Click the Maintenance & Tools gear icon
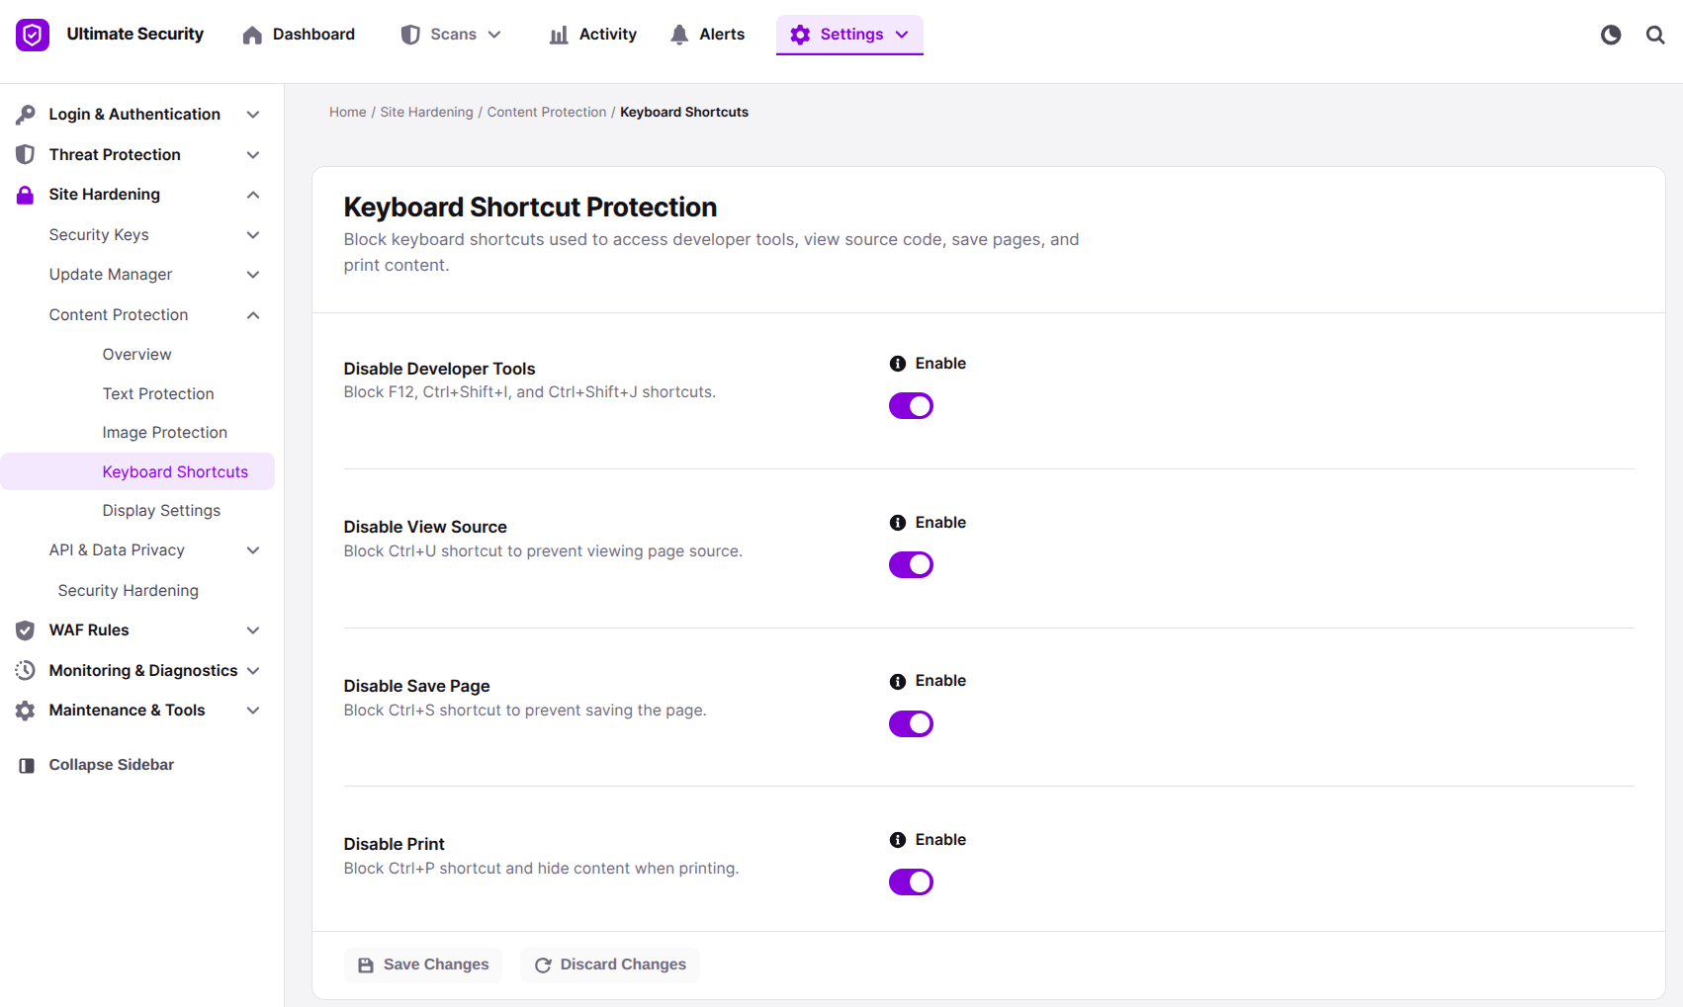 coord(26,711)
